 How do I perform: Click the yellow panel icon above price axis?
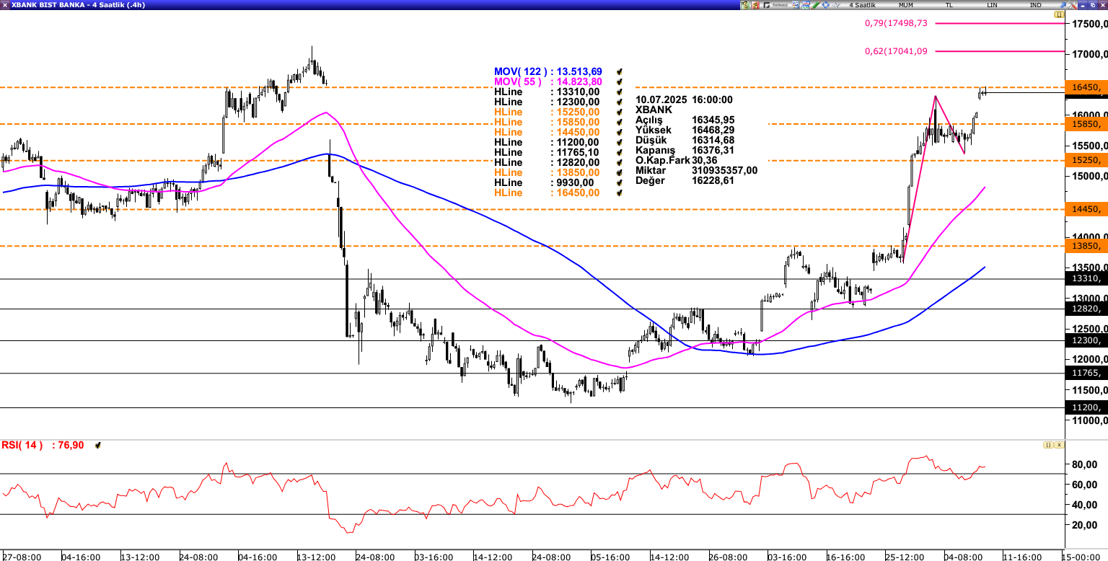[1059, 14]
